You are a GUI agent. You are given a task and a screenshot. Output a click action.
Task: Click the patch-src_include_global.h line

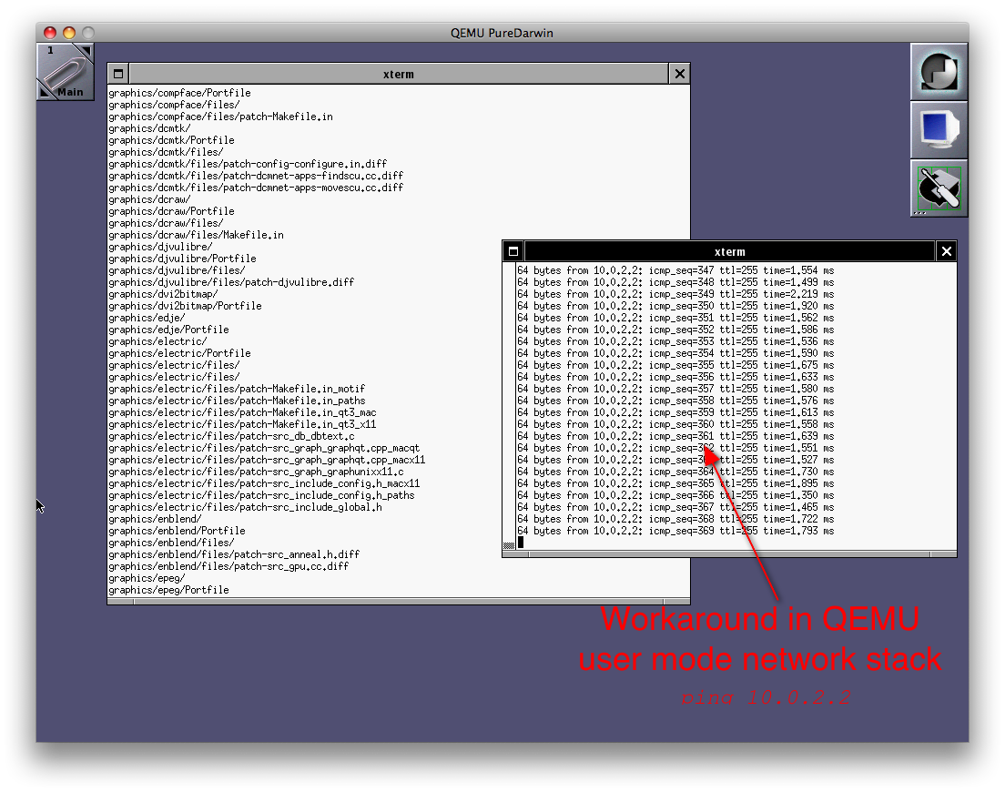click(x=245, y=507)
